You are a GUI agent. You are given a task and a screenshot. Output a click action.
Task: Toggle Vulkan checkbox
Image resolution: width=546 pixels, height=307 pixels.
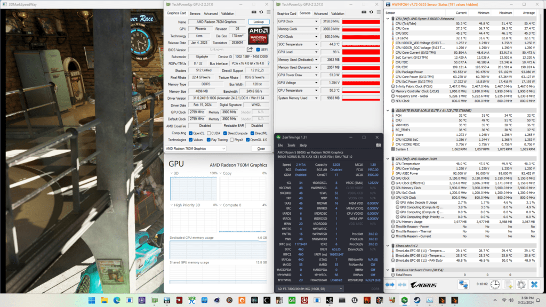pyautogui.click(x=191, y=140)
